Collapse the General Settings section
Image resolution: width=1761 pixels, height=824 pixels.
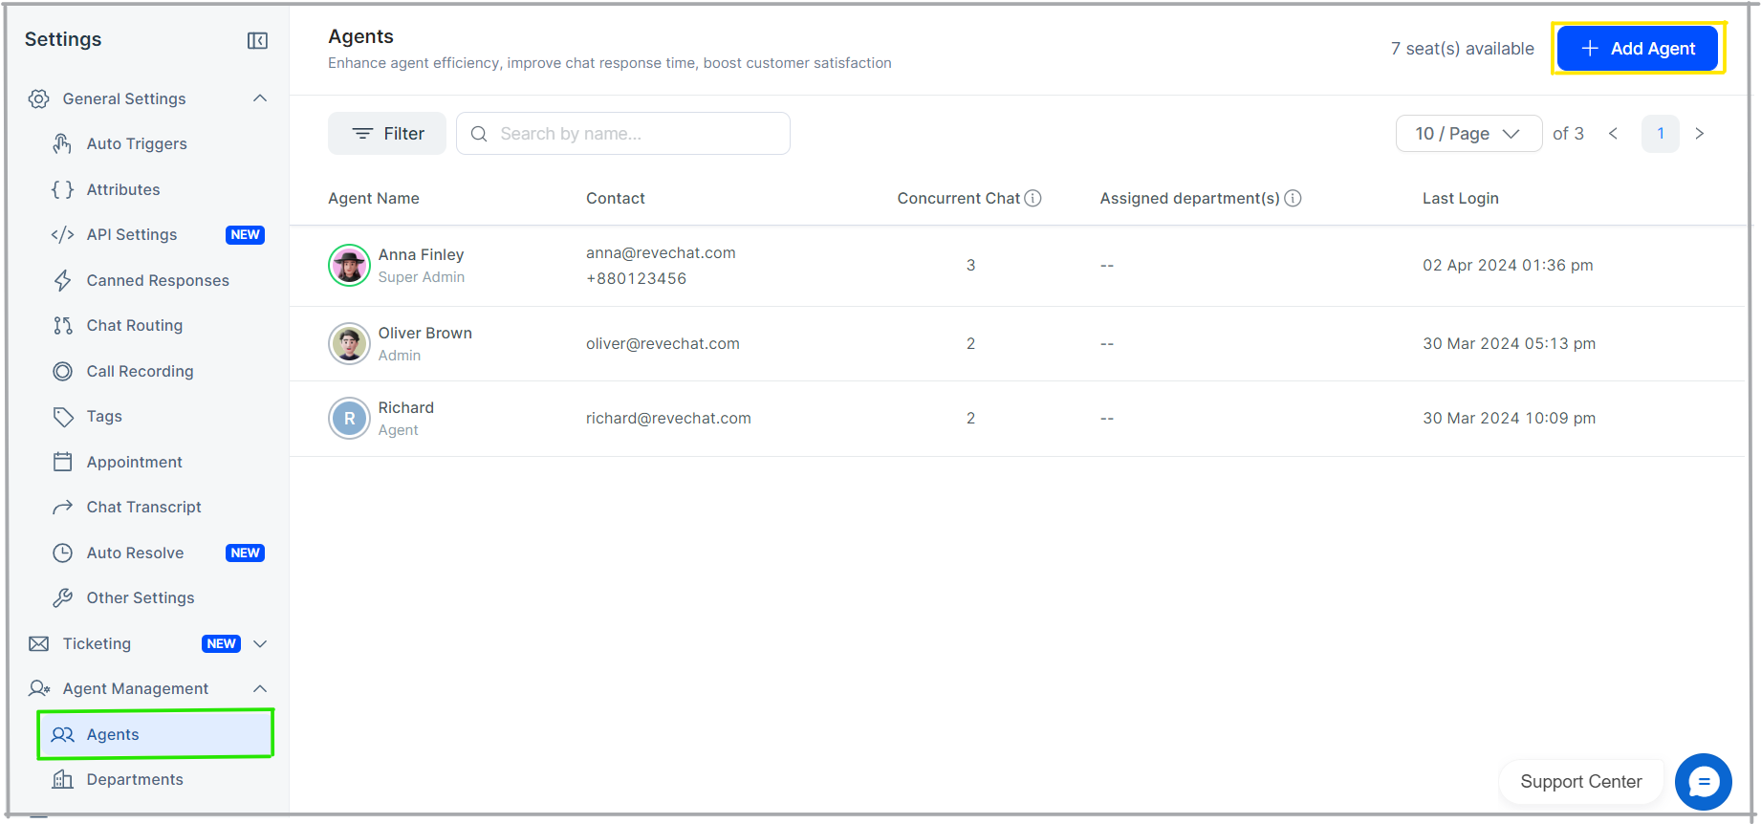pos(260,98)
